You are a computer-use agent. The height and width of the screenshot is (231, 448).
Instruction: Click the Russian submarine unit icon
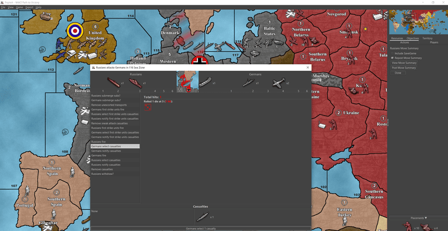pos(113,82)
